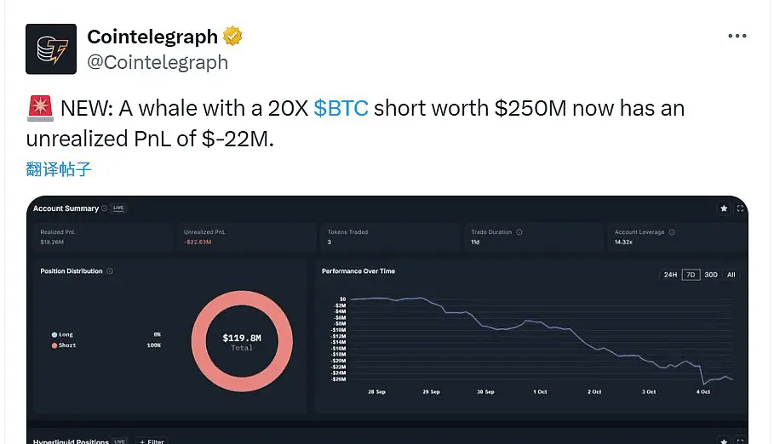
Task: Click the Position Distribution info icon
Action: click(x=111, y=271)
